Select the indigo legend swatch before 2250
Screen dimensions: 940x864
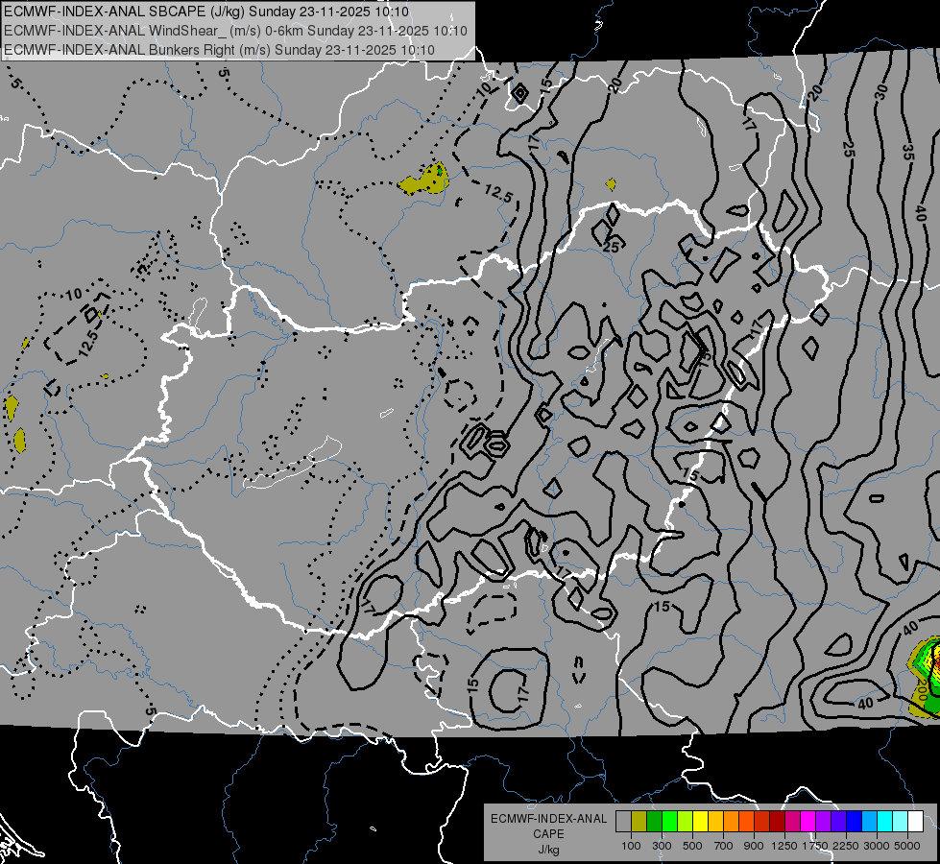(838, 822)
